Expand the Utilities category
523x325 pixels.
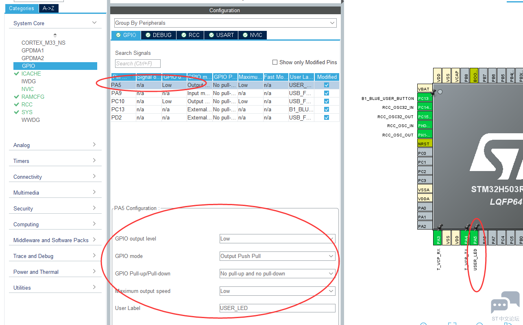point(94,287)
